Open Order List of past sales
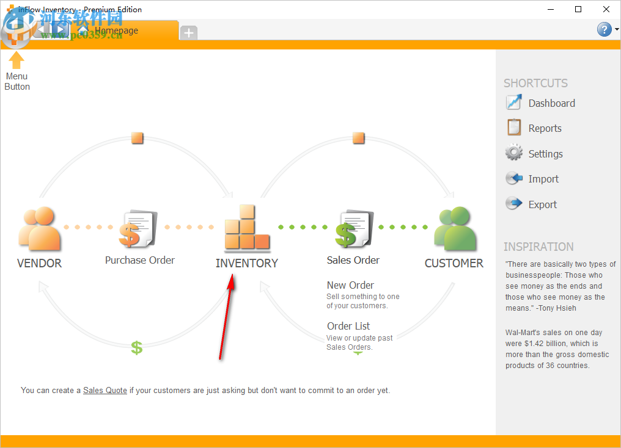Image resolution: width=621 pixels, height=448 pixels. 348,326
